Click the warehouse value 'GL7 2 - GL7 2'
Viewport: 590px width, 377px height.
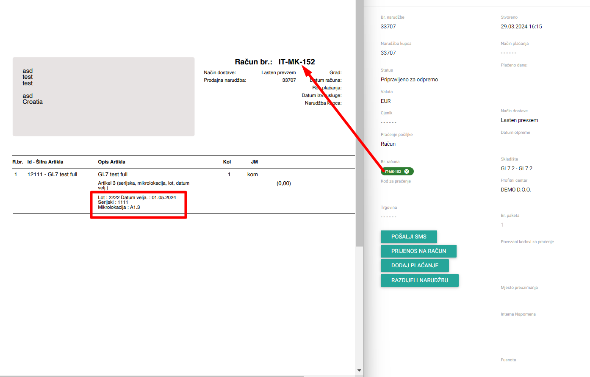(x=516, y=169)
